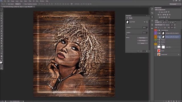Open the File menu

[x=5, y=1]
